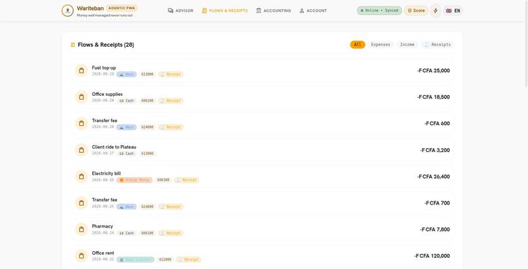The height and width of the screenshot is (269, 528).
Task: Click the Wave badge on Fuel top-up
Action: click(x=126, y=74)
